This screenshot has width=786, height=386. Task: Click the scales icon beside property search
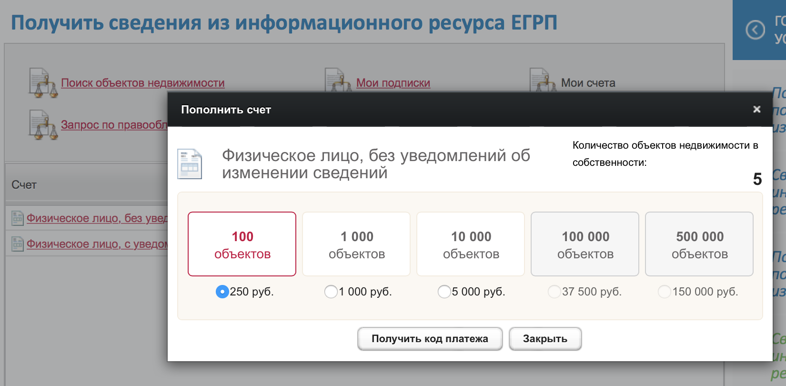point(43,83)
